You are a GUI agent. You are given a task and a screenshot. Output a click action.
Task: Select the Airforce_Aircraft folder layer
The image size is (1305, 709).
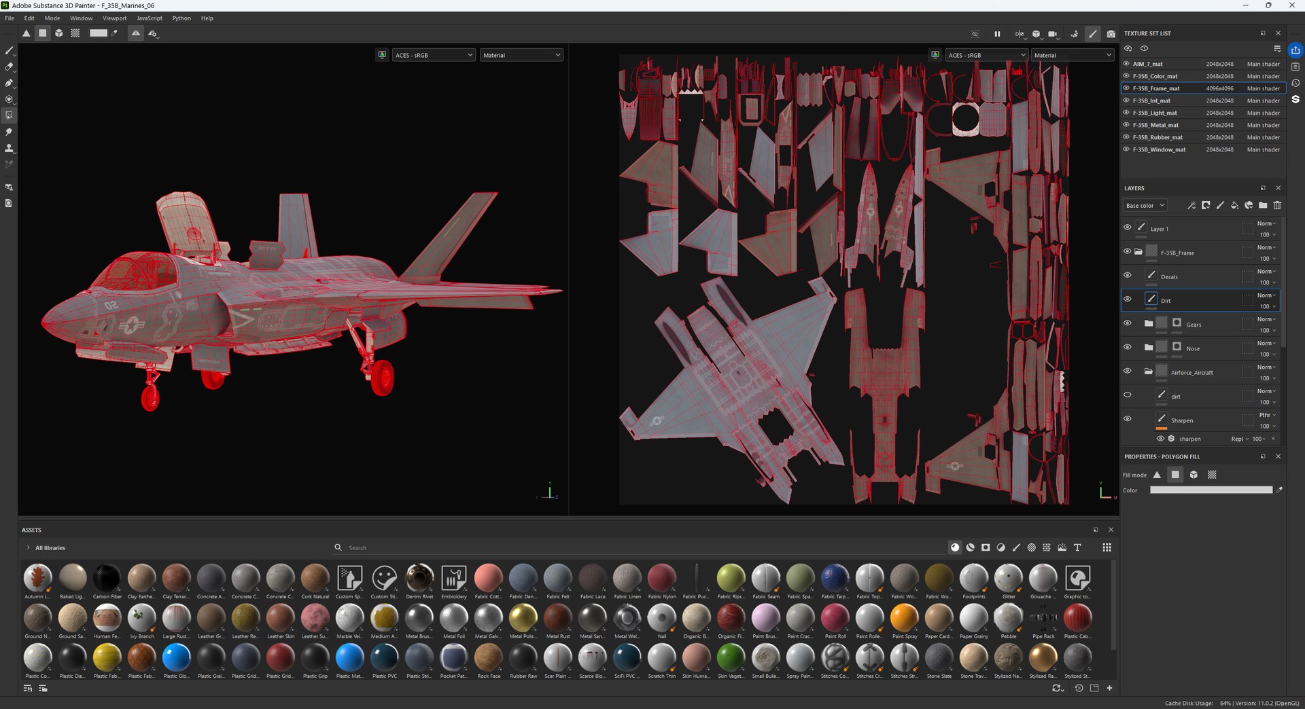[1201, 372]
